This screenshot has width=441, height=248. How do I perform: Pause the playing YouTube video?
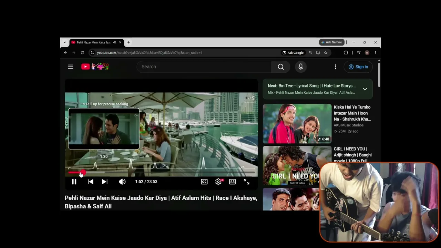click(x=74, y=182)
